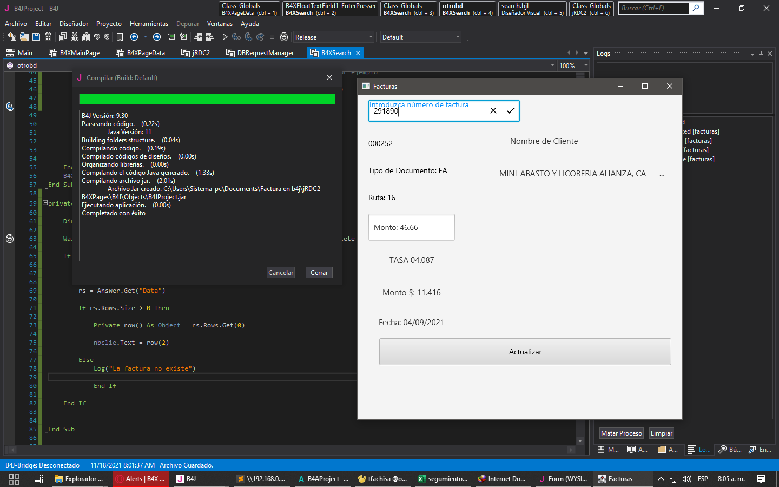Click navigate forward arrow icon
The width and height of the screenshot is (779, 487).
(x=157, y=37)
